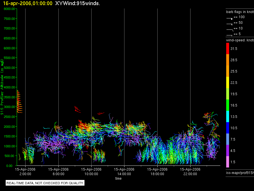Click the 6500.00 altitude tick label
Viewport: 254px width, 191px height.
(9, 38)
